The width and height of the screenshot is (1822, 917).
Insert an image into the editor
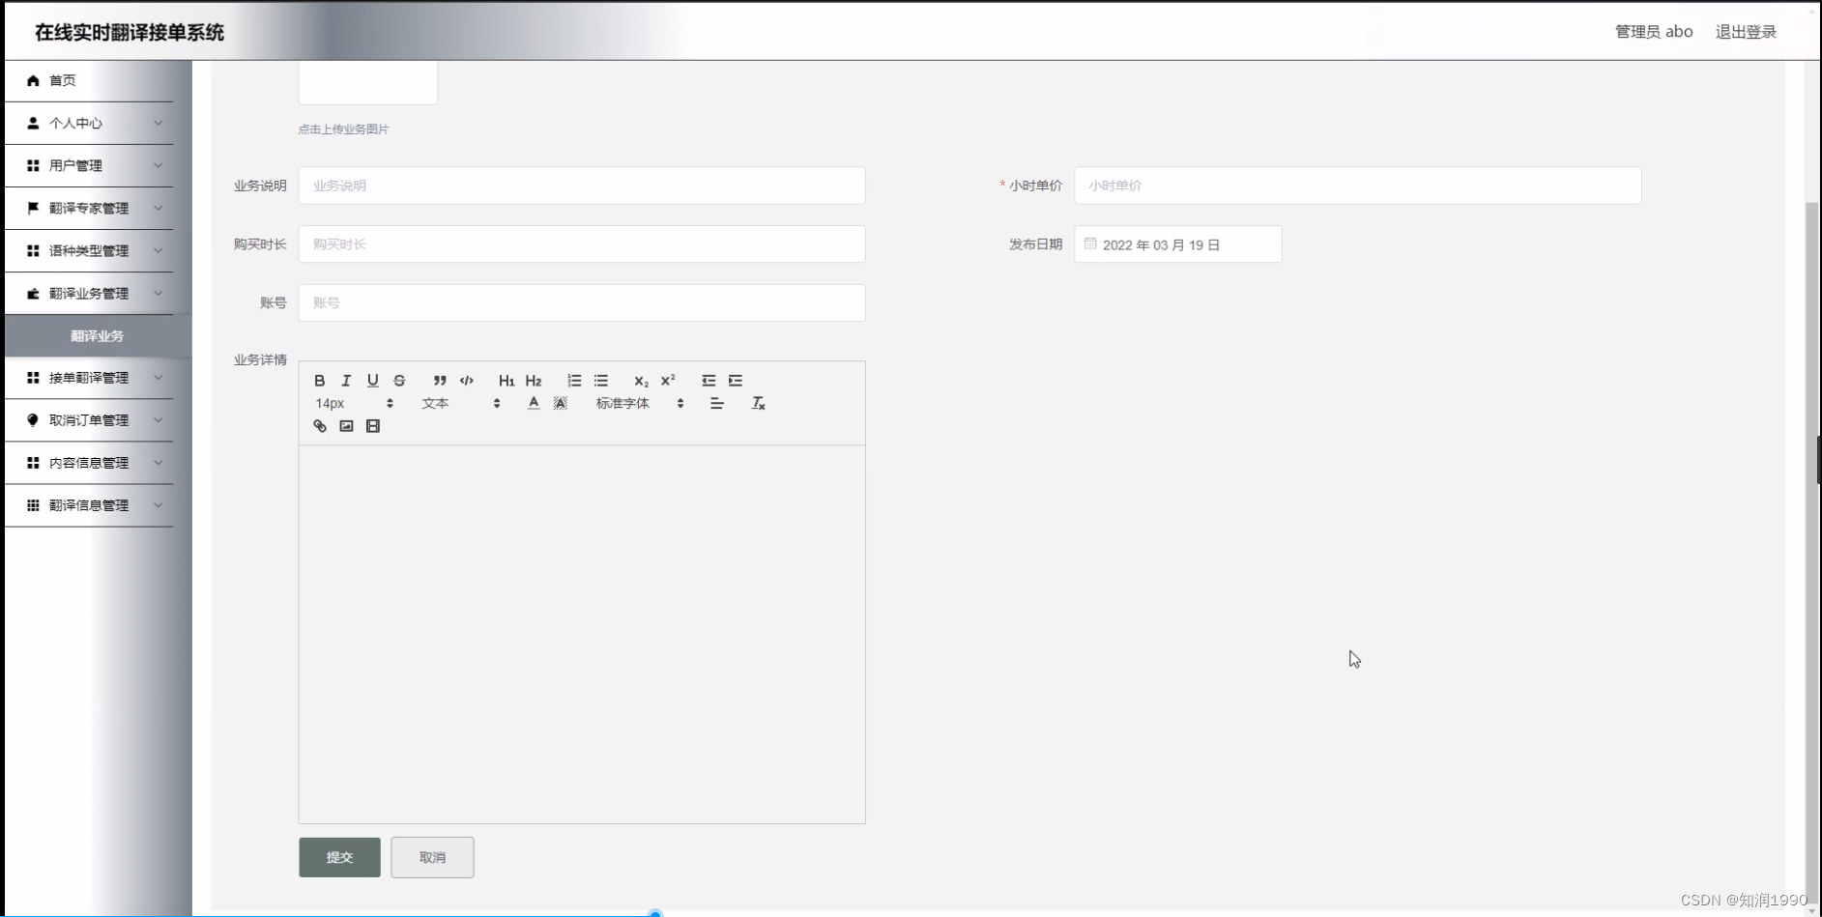tap(346, 425)
